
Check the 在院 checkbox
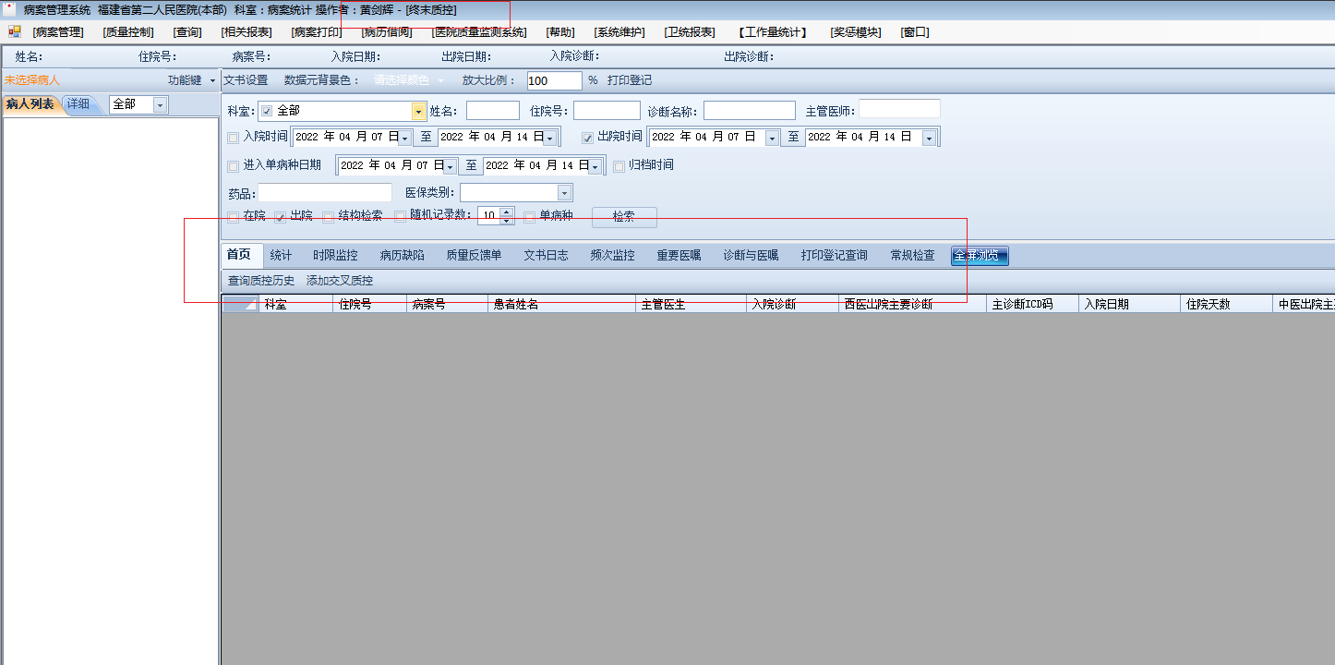pyautogui.click(x=233, y=217)
